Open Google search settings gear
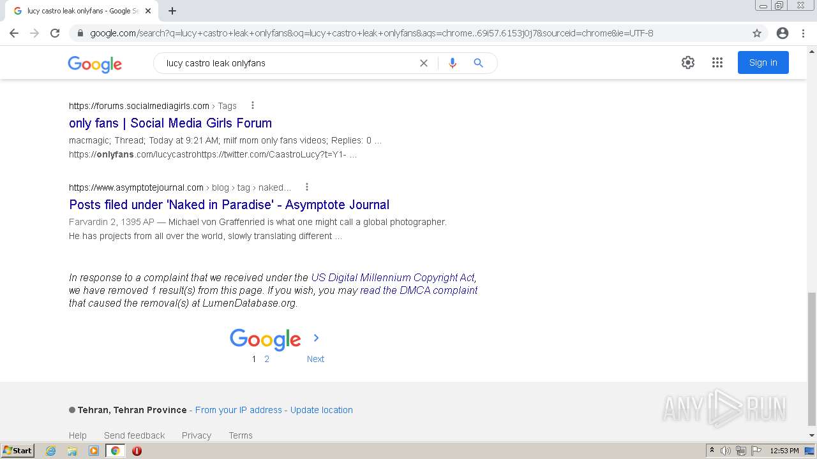The height and width of the screenshot is (459, 817). (687, 62)
